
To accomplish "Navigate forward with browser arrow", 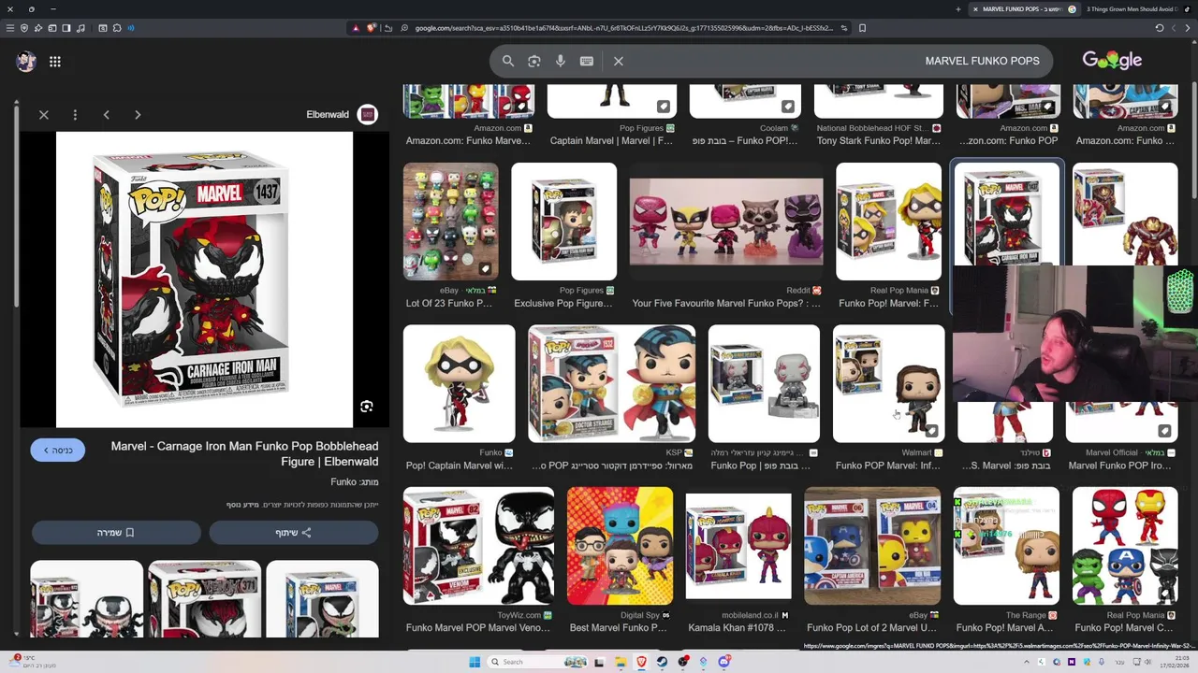I will (x=1175, y=28).
